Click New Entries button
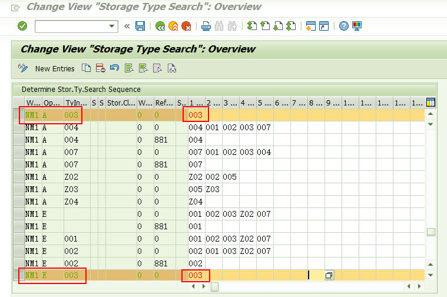The image size is (447, 297). [x=55, y=69]
